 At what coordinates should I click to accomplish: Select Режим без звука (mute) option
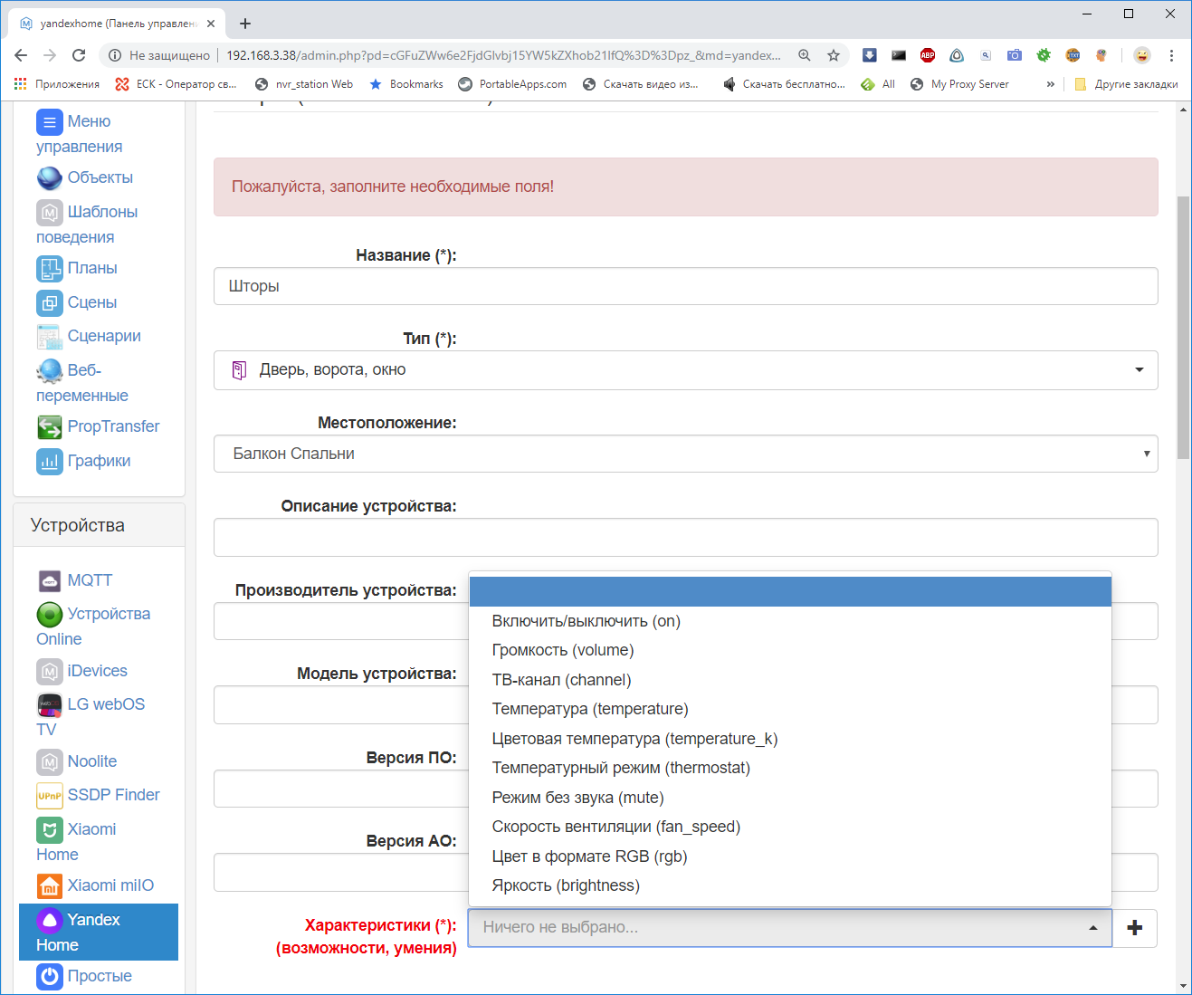[790, 798]
